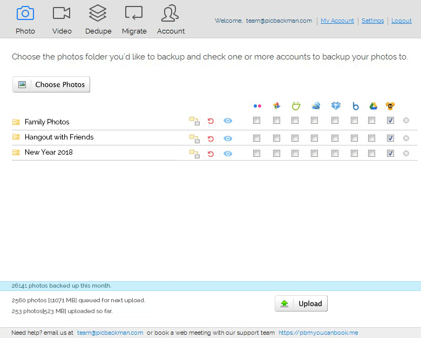Check the Dropbox box for Family Photos
421x338 pixels.
(x=335, y=120)
